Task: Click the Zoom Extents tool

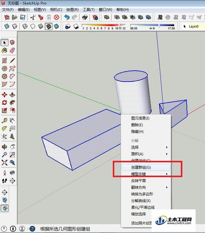Action: pyautogui.click(x=5, y=163)
